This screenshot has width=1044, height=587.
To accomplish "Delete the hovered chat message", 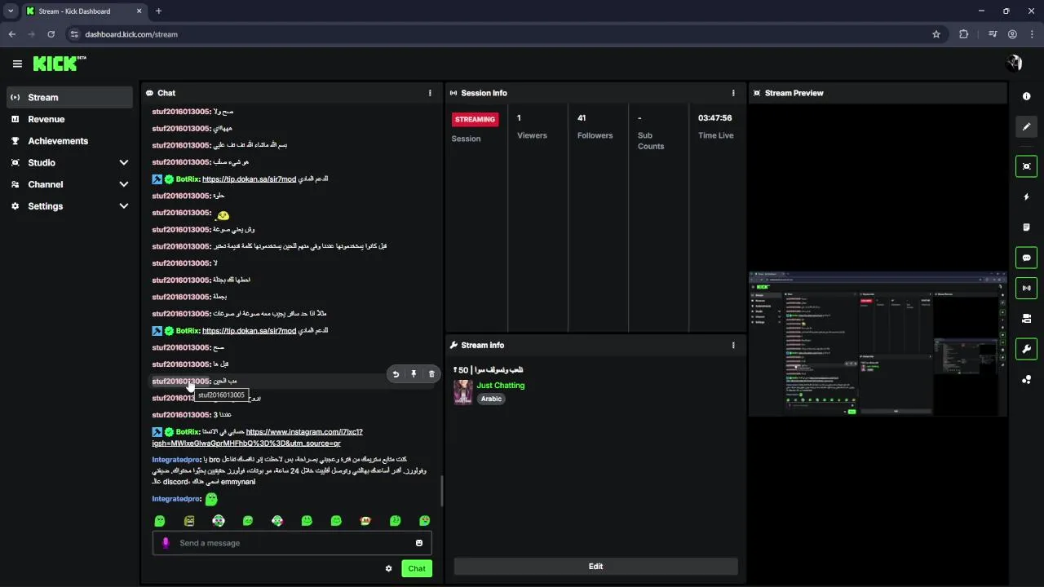I will (431, 374).
